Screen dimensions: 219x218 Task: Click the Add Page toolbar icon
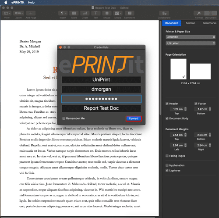click(31, 13)
